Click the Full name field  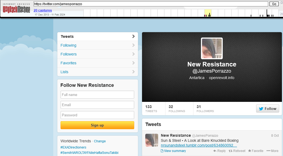(97, 95)
